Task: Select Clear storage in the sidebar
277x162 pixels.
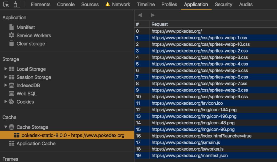Action: (31, 44)
